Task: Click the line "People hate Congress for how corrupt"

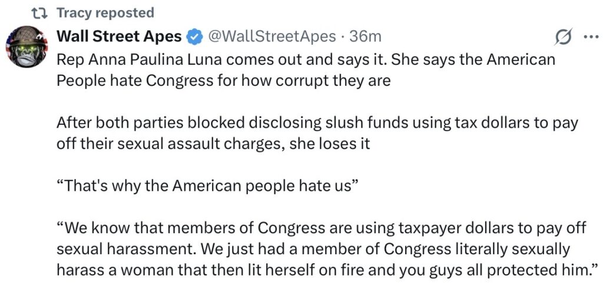Action: click(194, 79)
